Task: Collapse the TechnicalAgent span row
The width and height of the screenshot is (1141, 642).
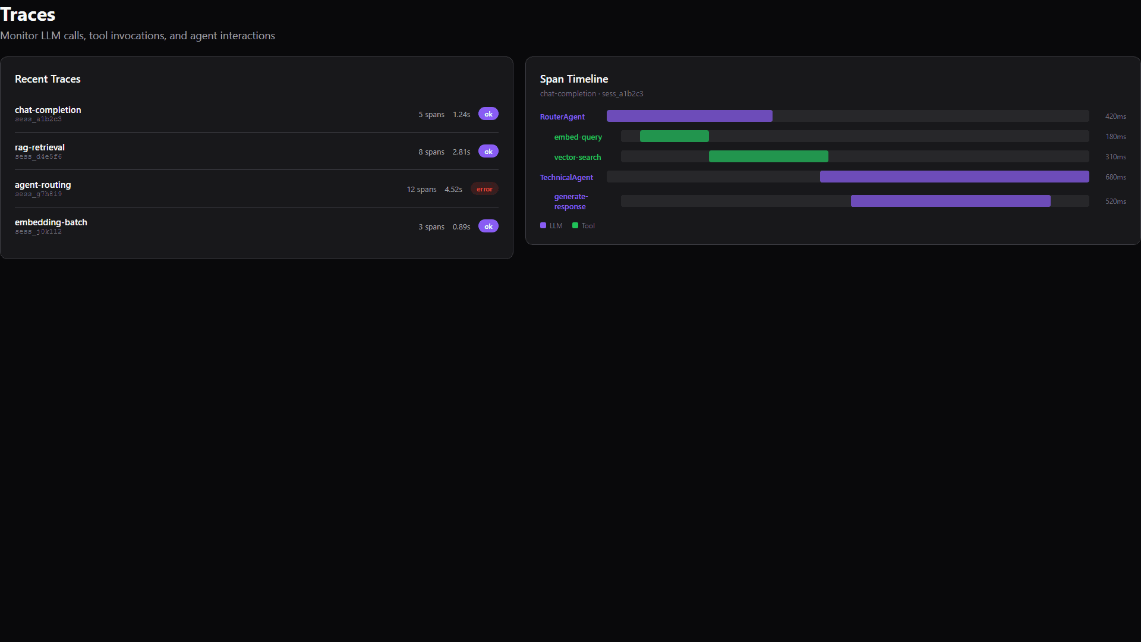Action: (566, 177)
